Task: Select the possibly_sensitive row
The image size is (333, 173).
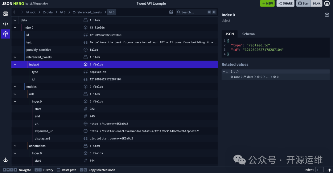Action: (x=115, y=50)
